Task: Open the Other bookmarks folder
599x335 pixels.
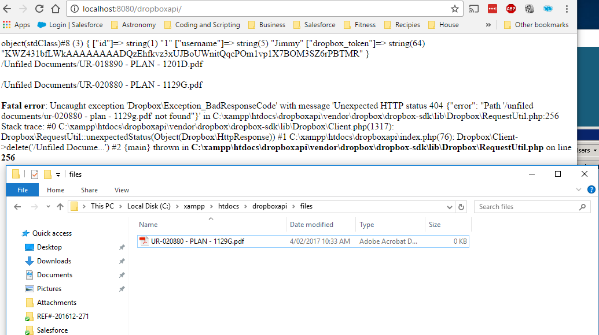Action: (x=536, y=25)
